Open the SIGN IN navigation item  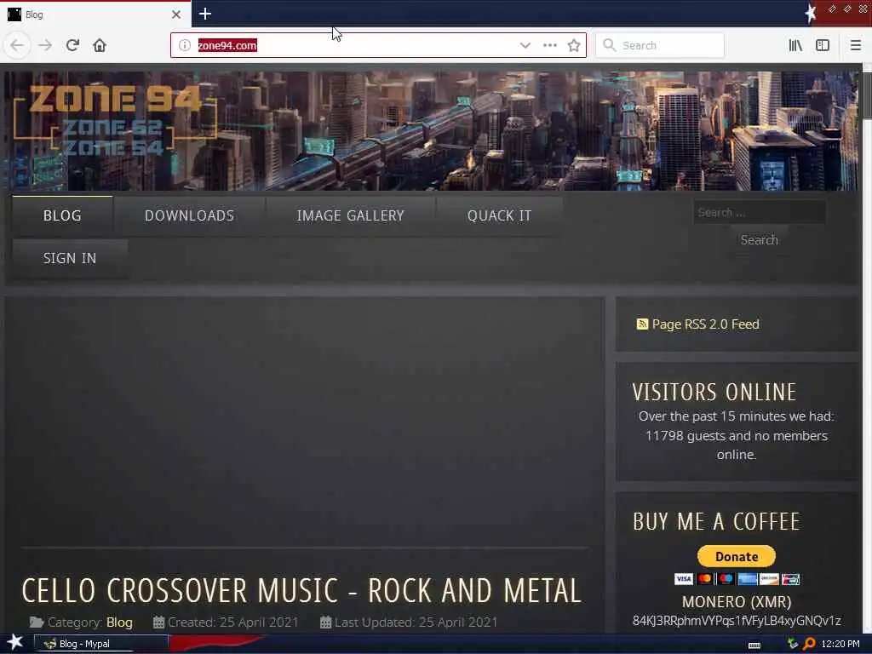(70, 258)
